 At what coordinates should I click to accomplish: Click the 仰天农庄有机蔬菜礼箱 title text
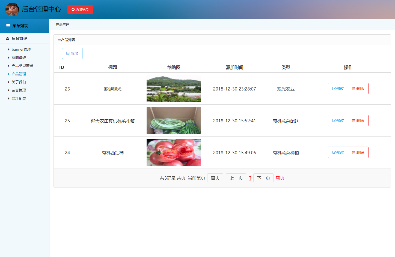click(x=113, y=120)
